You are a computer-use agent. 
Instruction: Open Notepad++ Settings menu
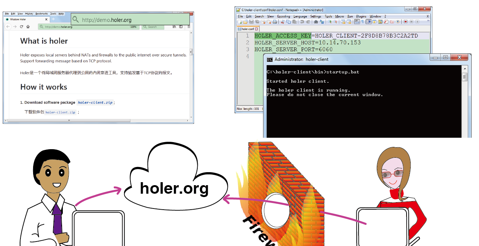[316, 16]
